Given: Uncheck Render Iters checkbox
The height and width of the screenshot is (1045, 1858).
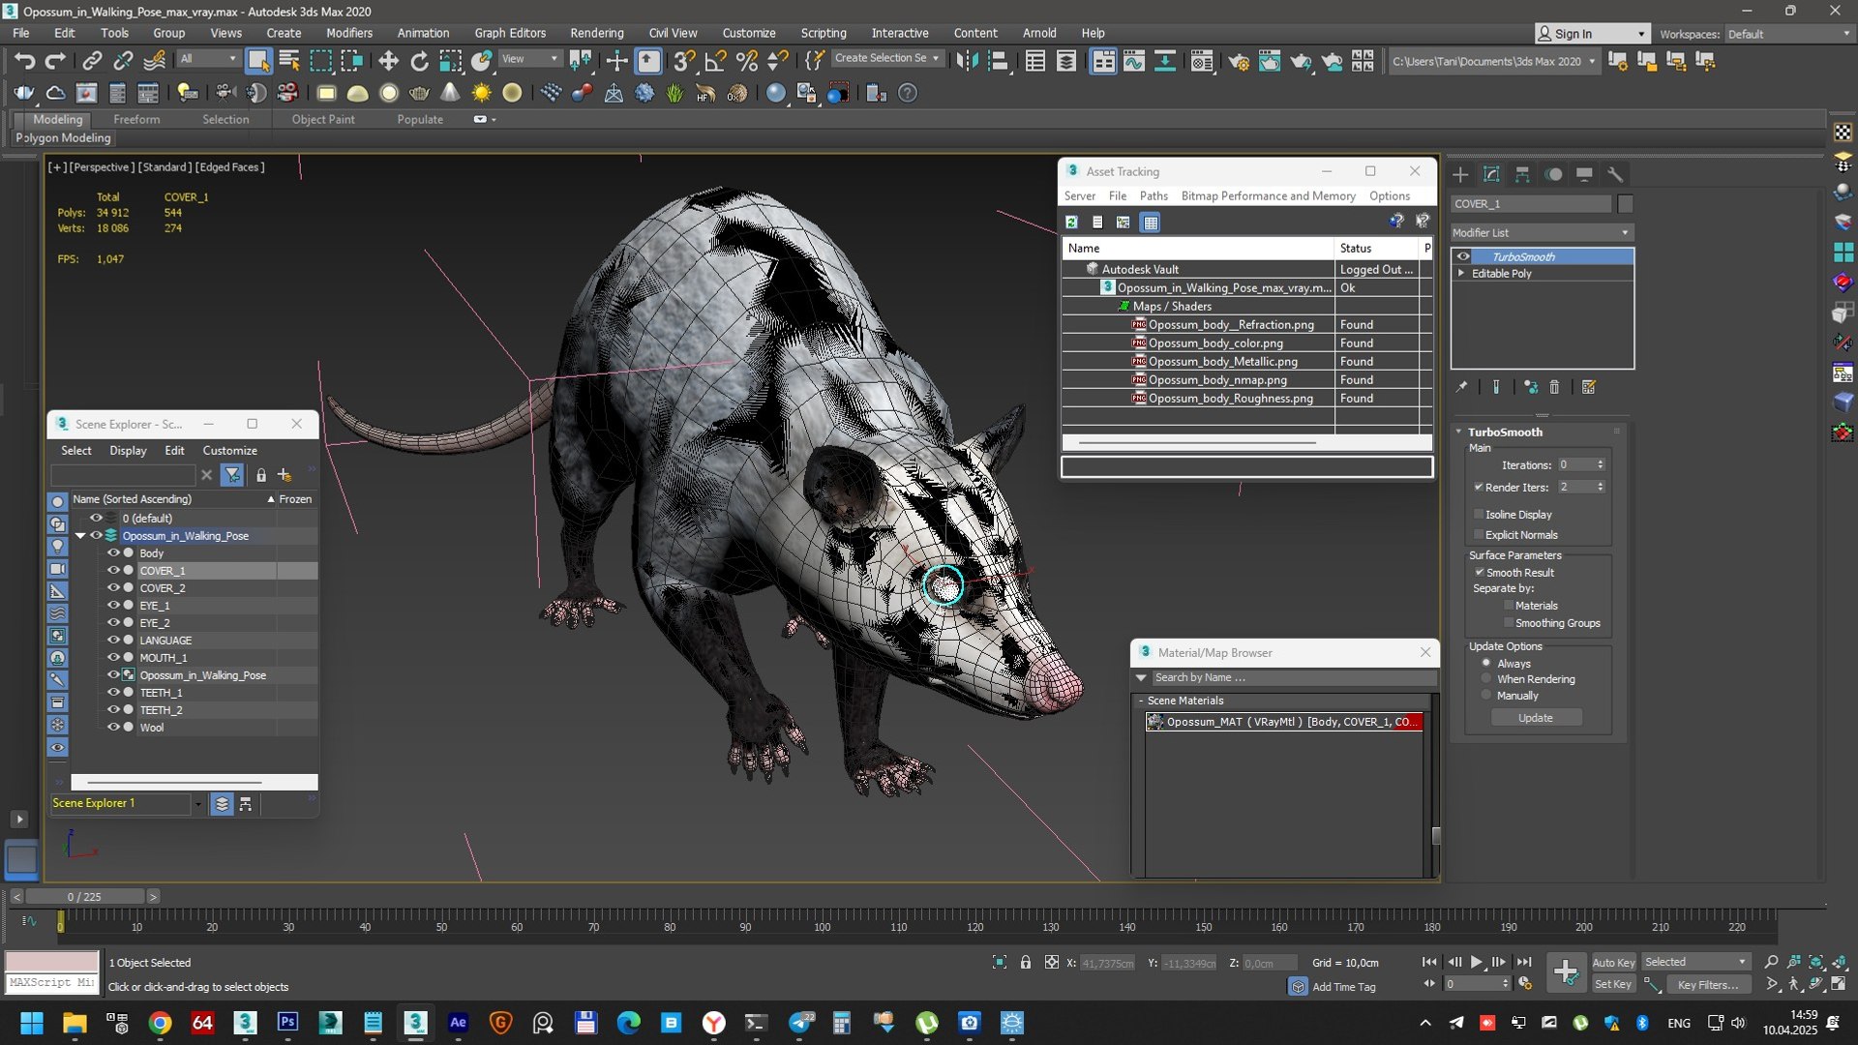Looking at the screenshot, I should 1479,487.
